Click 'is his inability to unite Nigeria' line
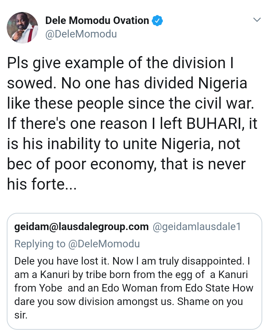The width and height of the screenshot is (269, 335). (123, 144)
